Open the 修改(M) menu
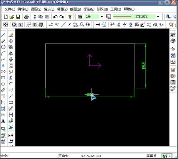This screenshot has height=159, width=178. [x=102, y=9]
